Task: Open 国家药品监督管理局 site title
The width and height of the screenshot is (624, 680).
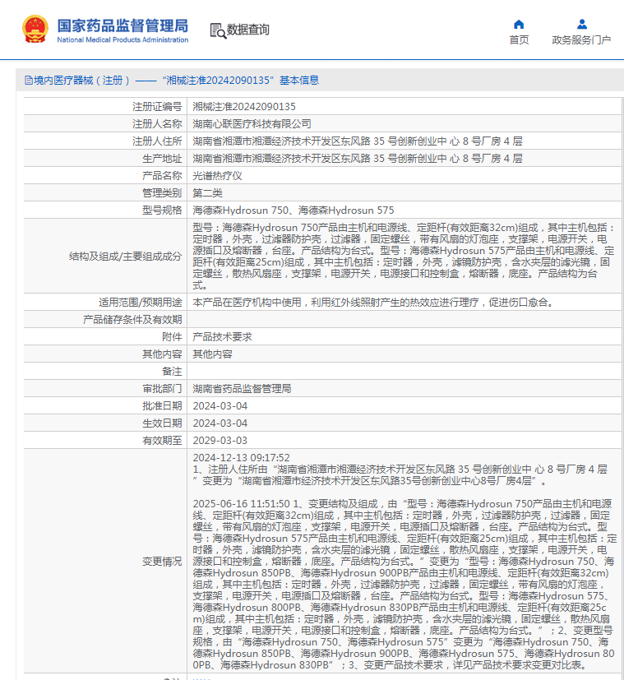Action: [x=122, y=25]
